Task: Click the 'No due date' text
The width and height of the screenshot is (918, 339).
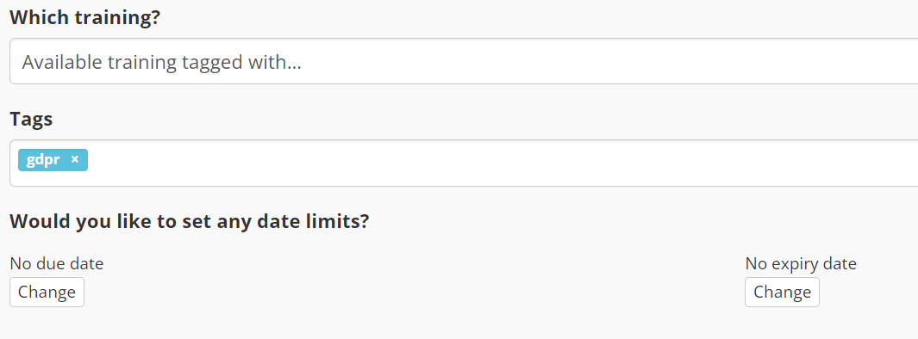Action: (x=57, y=263)
